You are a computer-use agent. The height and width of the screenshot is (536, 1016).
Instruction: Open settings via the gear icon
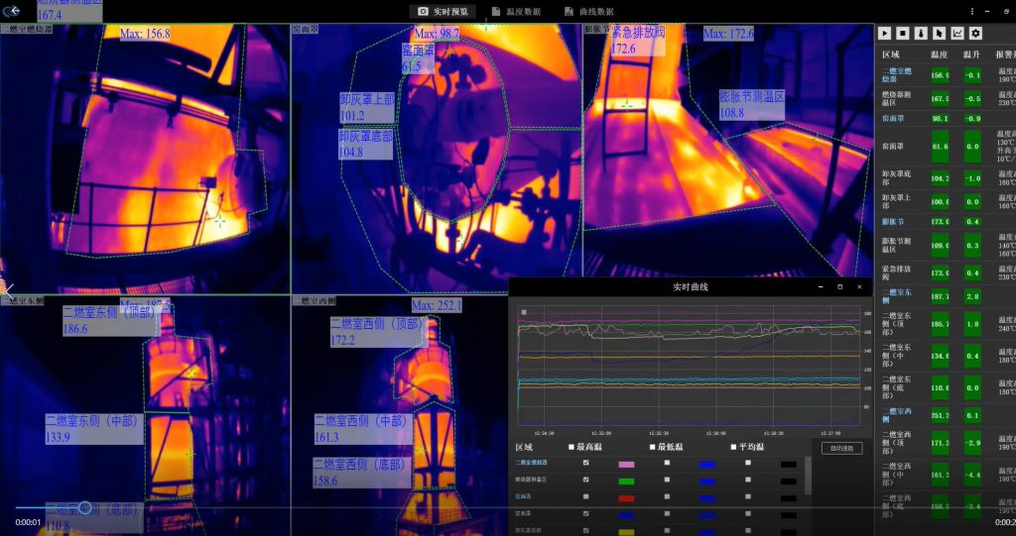click(975, 34)
